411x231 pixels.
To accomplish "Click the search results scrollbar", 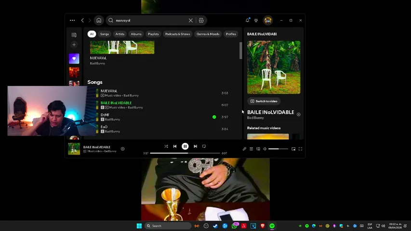I will pos(240,51).
